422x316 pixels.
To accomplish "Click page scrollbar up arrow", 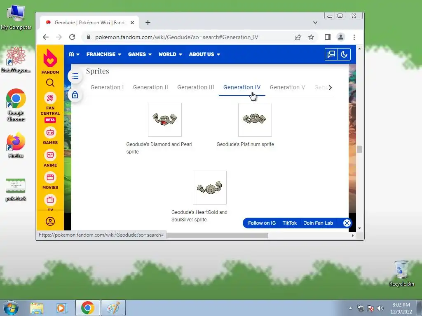I will 359,49.
